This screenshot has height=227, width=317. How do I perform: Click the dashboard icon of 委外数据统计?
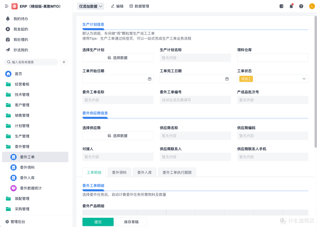pyautogui.click(x=14, y=188)
